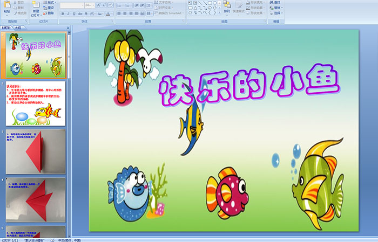Close the slides pane with X
This screenshot has height=242, width=378.
click(x=68, y=28)
